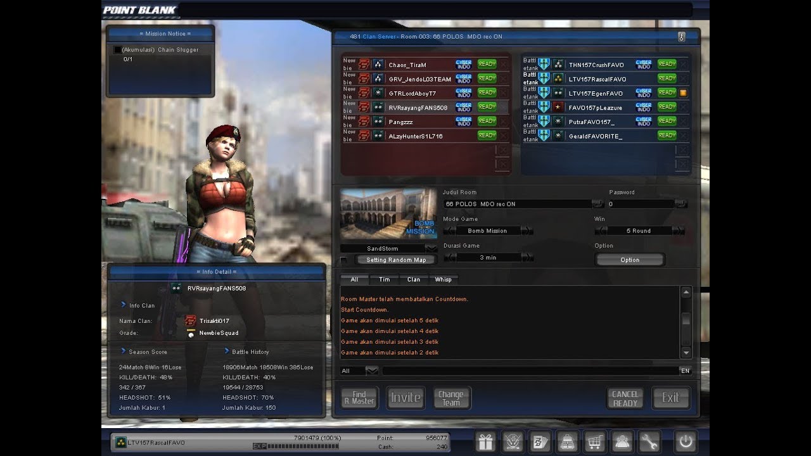This screenshot has width=811, height=456.
Task: Toggle the slot box on ALzyHunterS1L716 row
Action: (504, 135)
